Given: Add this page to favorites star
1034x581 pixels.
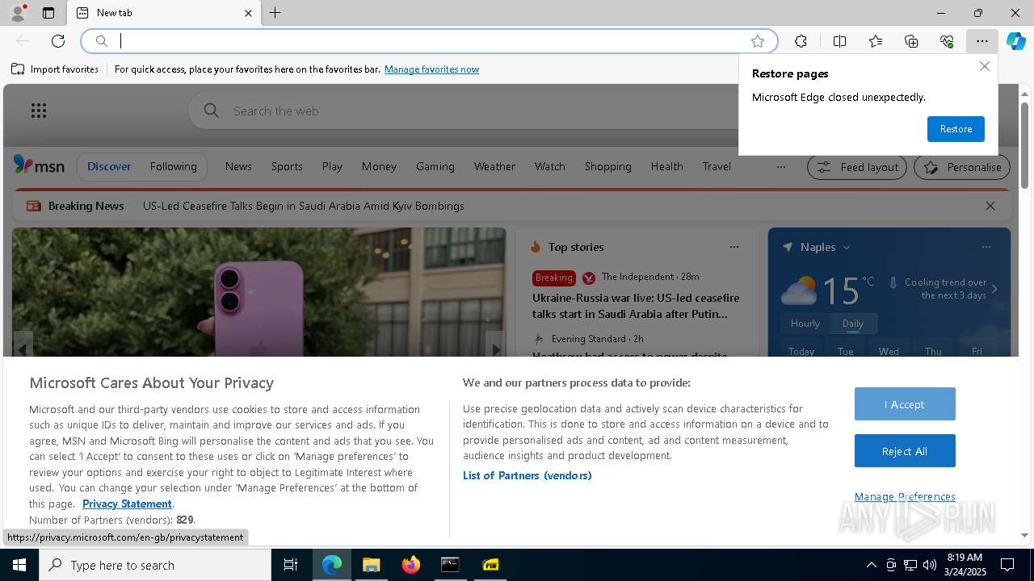Looking at the screenshot, I should coord(758,41).
